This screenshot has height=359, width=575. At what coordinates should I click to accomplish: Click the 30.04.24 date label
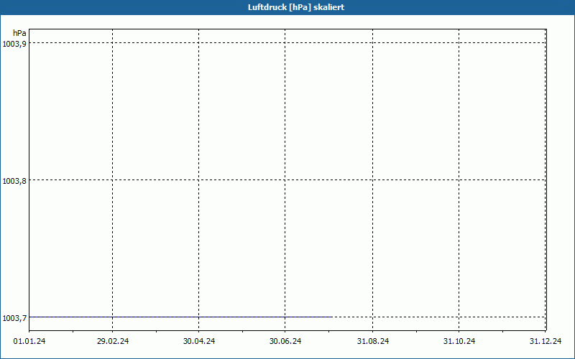[x=199, y=341]
